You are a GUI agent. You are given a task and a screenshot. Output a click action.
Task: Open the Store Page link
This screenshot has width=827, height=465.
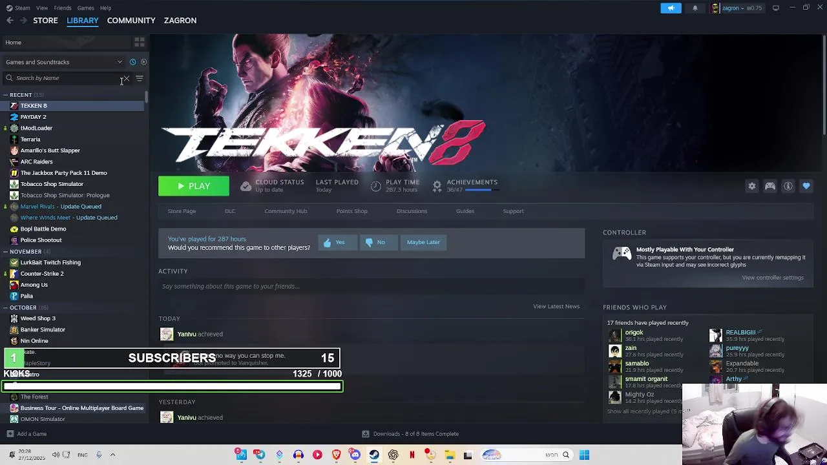pos(182,211)
